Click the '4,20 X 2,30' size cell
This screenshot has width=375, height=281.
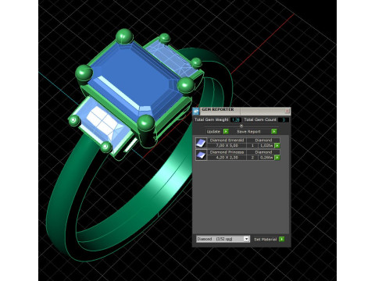227,158
